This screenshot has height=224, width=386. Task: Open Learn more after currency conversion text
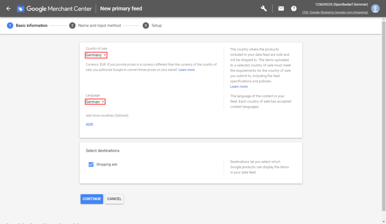click(x=187, y=70)
